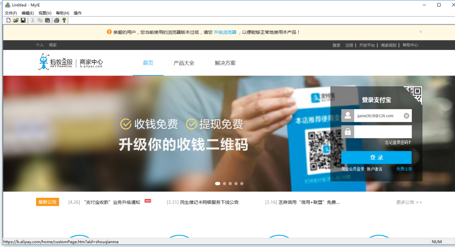The image size is (455, 247).
Task: Click the 免费注册 link
Action: [x=404, y=169]
